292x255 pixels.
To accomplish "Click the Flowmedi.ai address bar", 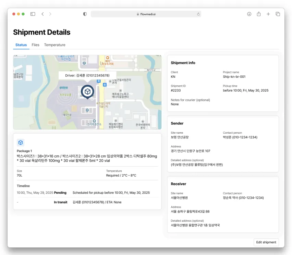I will tap(146, 14).
